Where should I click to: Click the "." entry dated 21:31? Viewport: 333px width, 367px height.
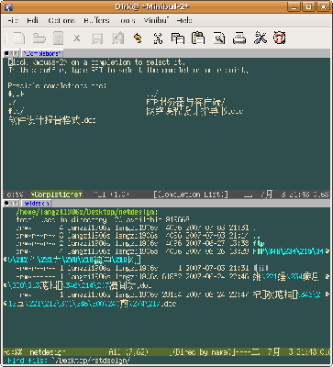click(x=255, y=228)
